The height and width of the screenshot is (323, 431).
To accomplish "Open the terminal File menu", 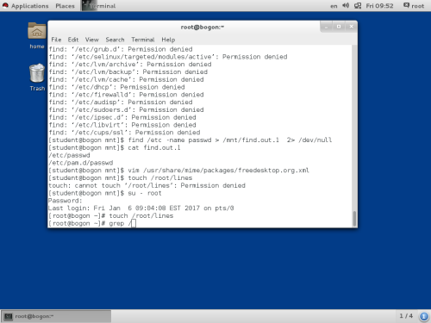I will [56, 40].
